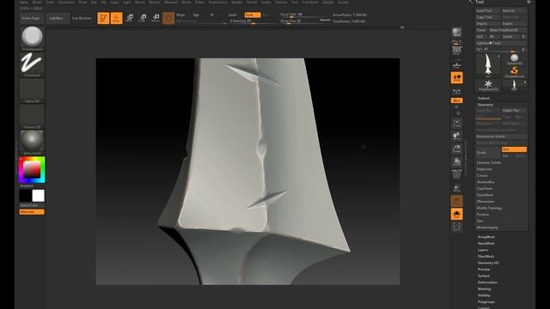Expand DynaMesh subsection
Viewport: 550px width, 309px height.
[x=485, y=195]
